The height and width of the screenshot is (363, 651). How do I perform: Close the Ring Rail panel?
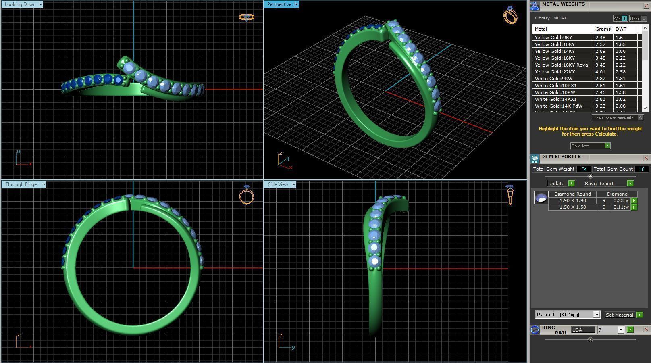point(646,330)
